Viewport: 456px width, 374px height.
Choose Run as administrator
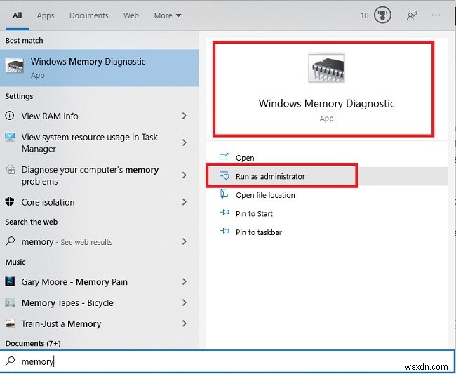(326, 176)
